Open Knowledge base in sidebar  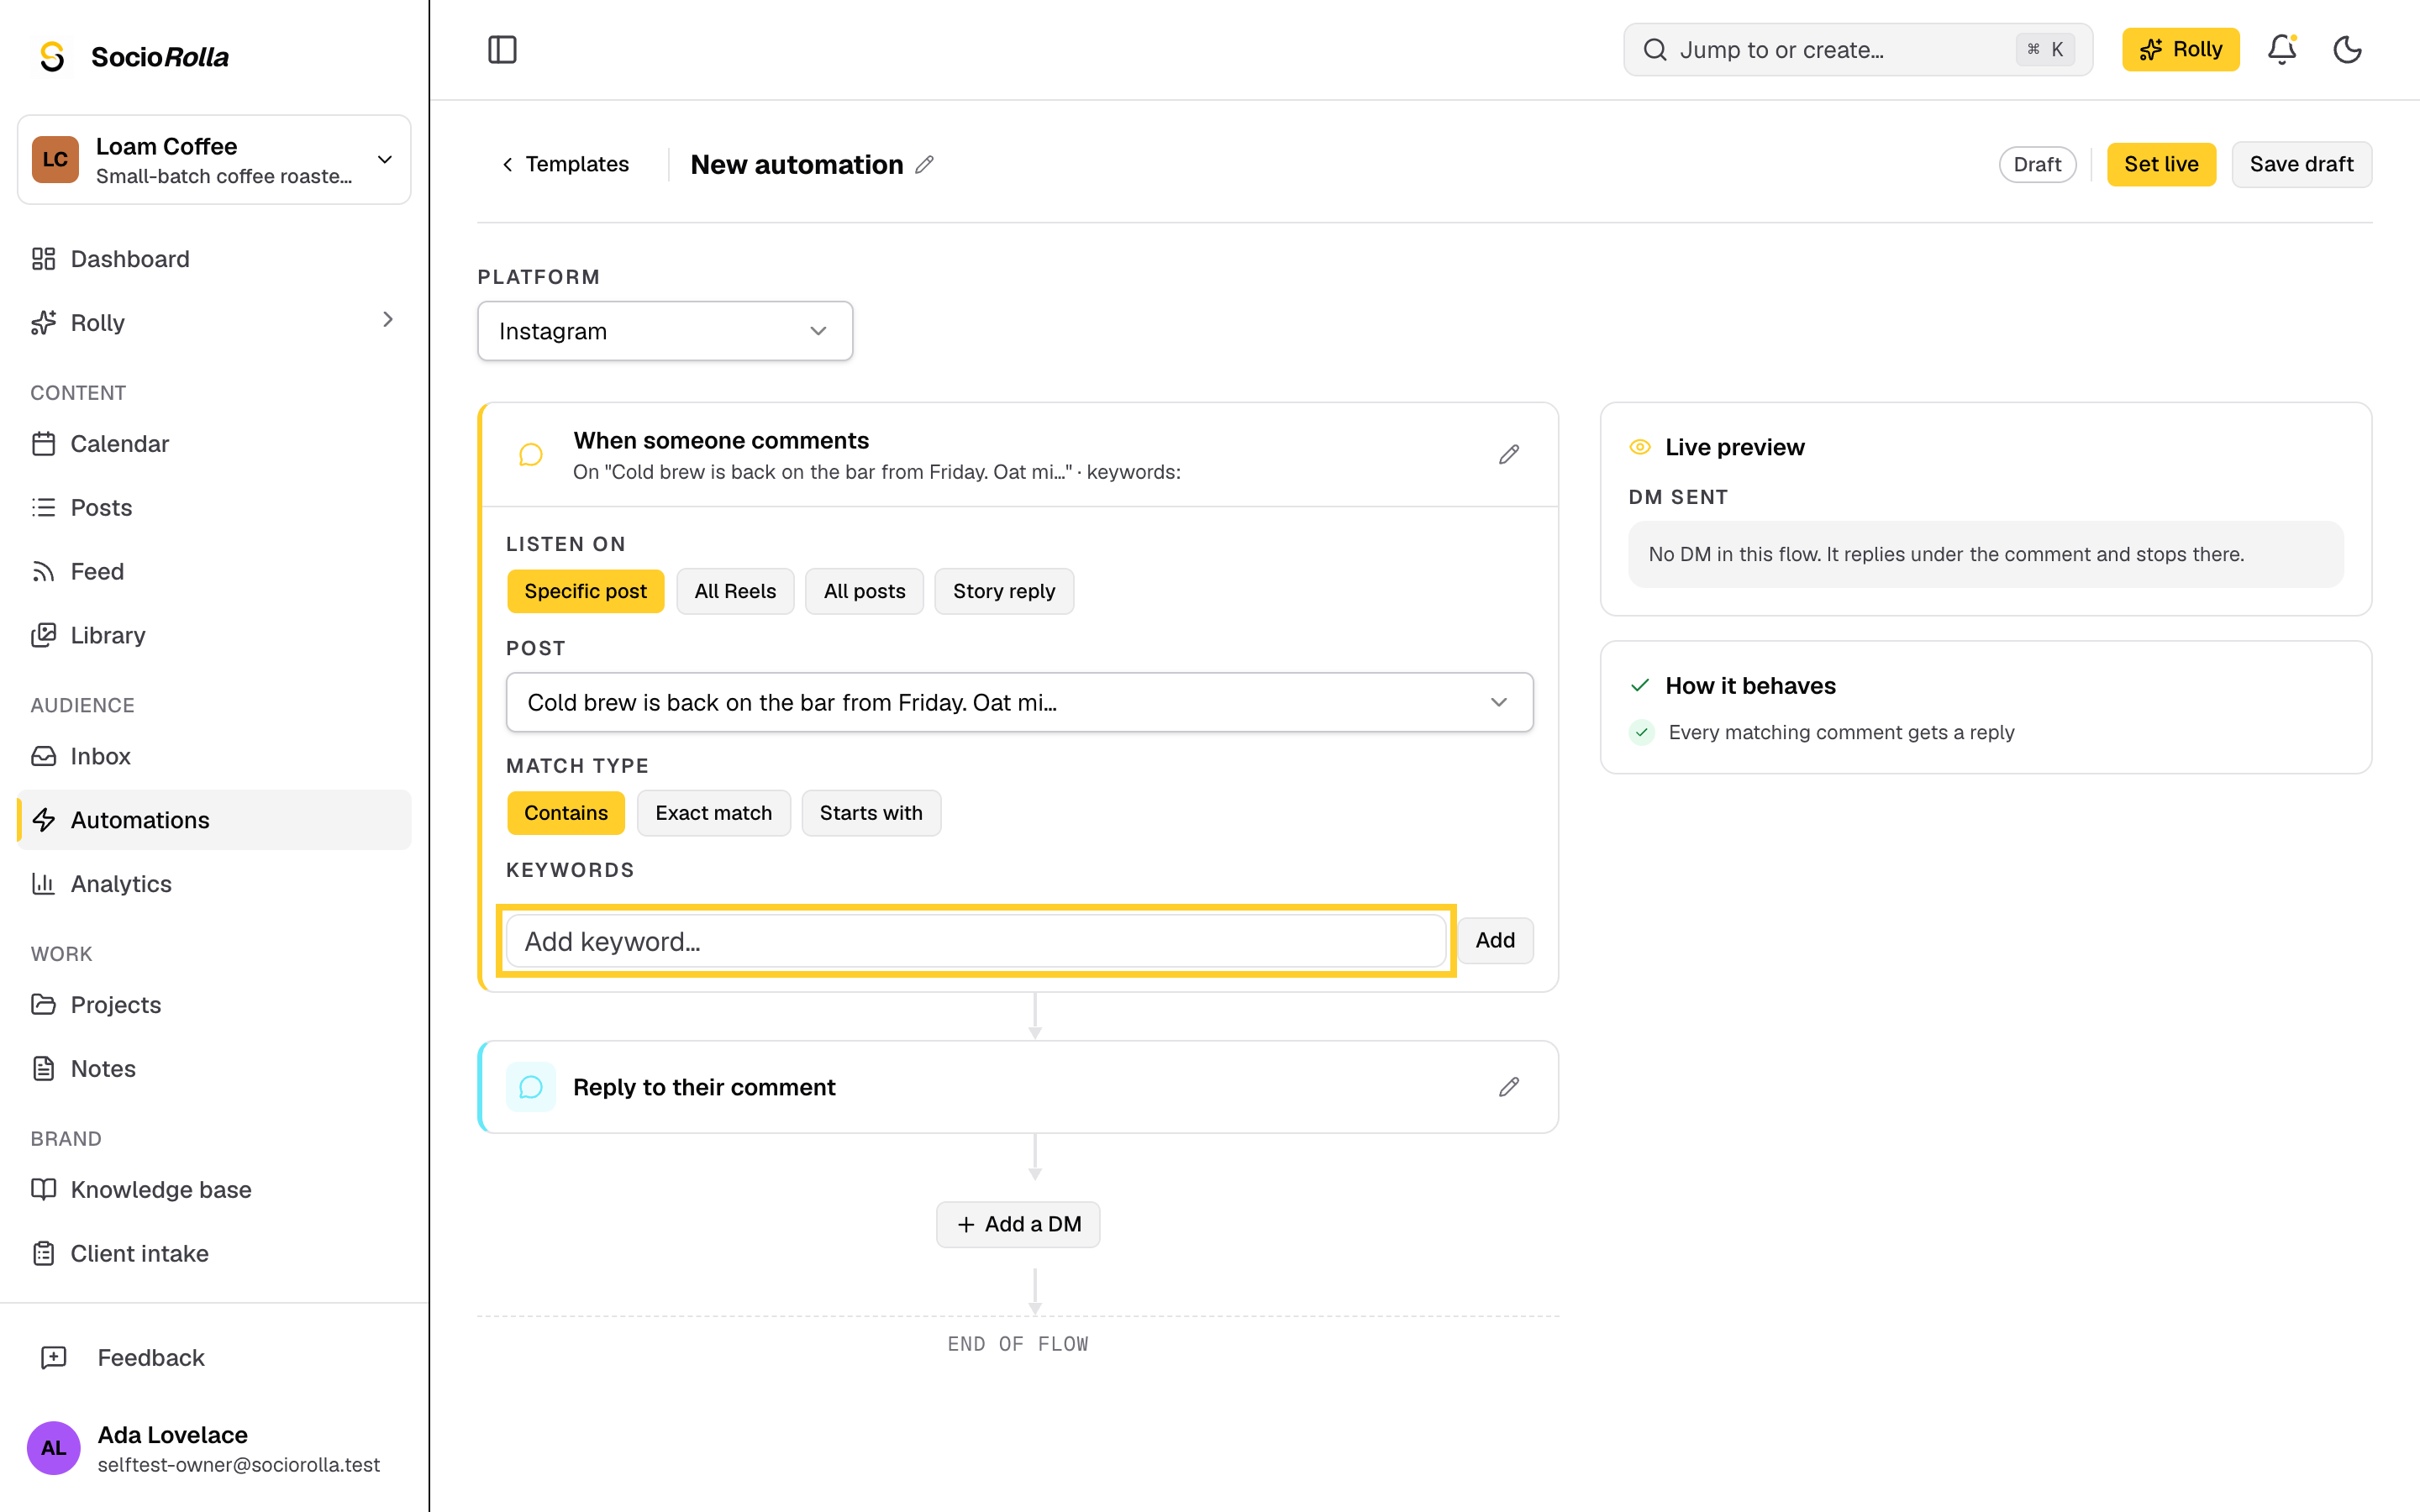tap(214, 1189)
